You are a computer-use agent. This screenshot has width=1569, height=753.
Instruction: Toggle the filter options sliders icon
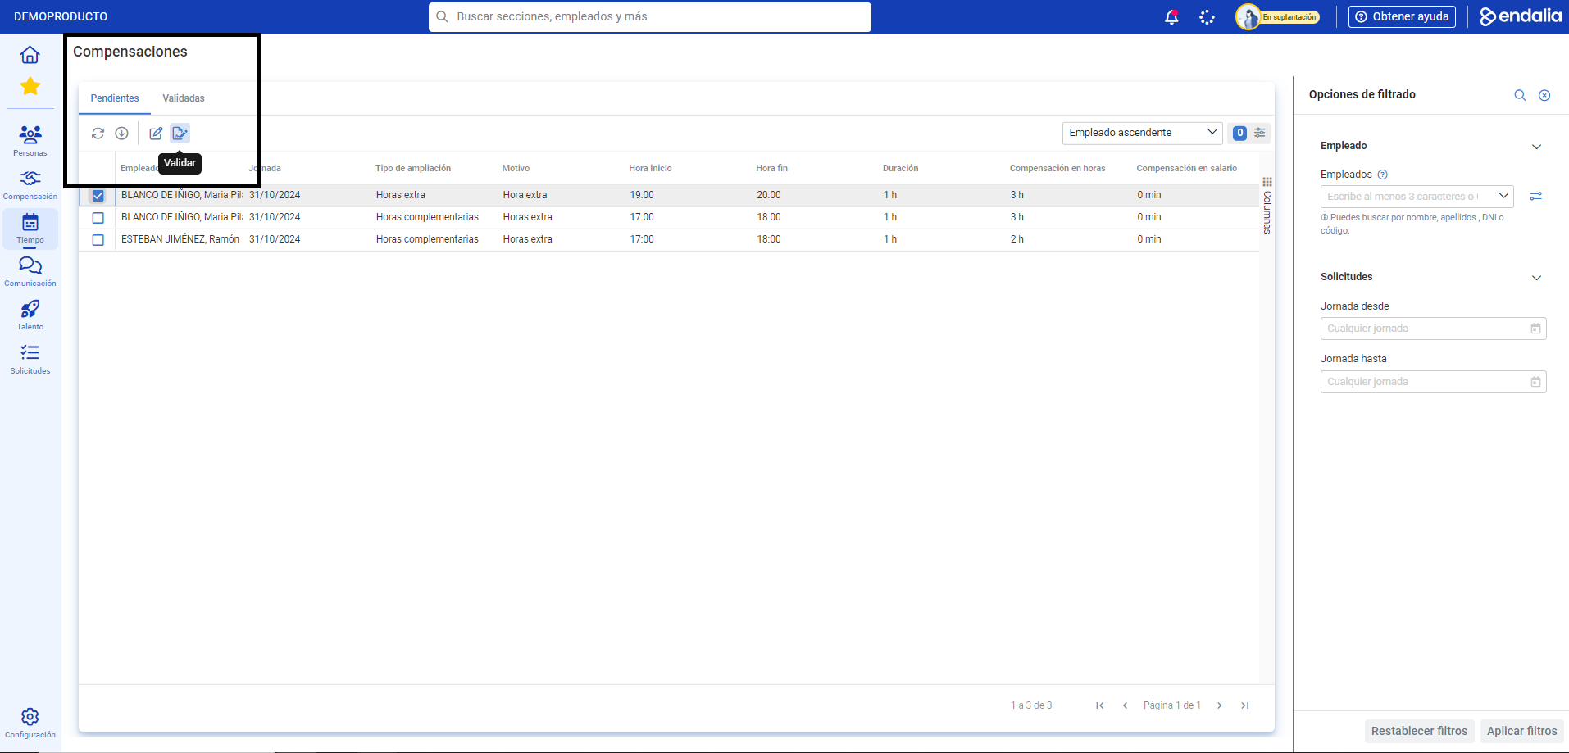click(x=1260, y=133)
